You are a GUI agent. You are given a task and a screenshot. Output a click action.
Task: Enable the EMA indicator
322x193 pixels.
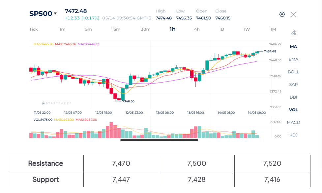293,60
